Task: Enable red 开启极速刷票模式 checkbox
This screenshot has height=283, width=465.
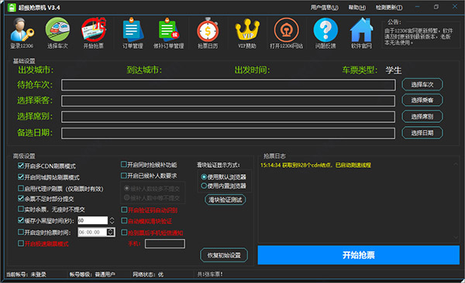Action: [x=21, y=244]
